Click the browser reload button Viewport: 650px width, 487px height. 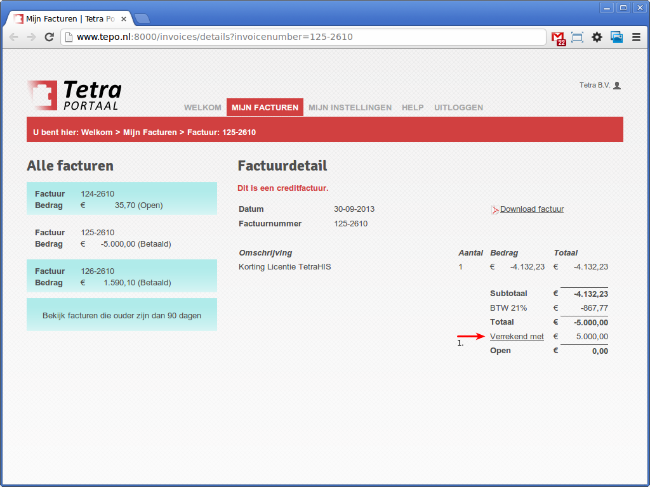tap(49, 37)
